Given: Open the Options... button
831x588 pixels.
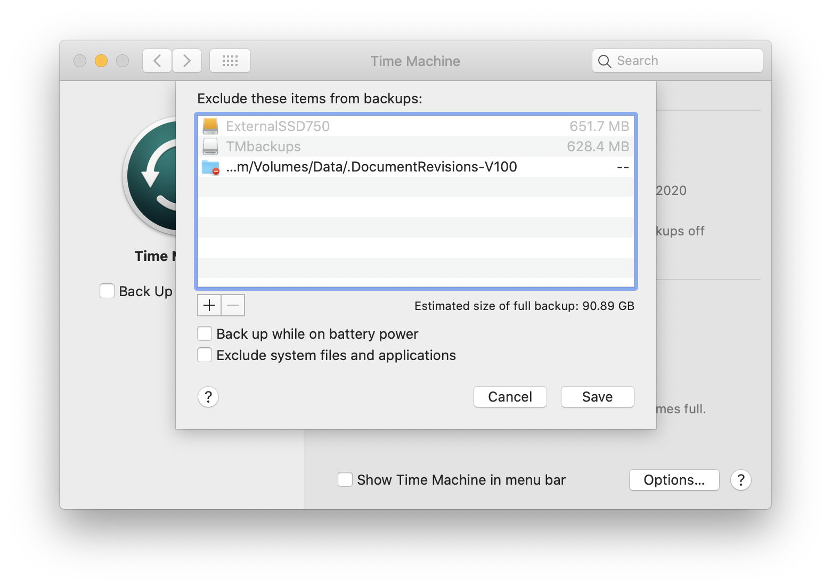Looking at the screenshot, I should (674, 480).
